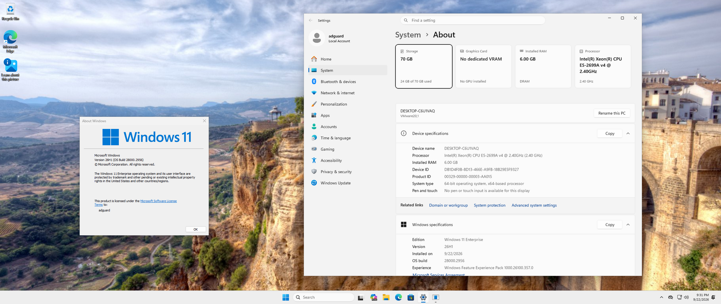The image size is (721, 304).
Task: Click the Device ID value text
Action: (481, 170)
